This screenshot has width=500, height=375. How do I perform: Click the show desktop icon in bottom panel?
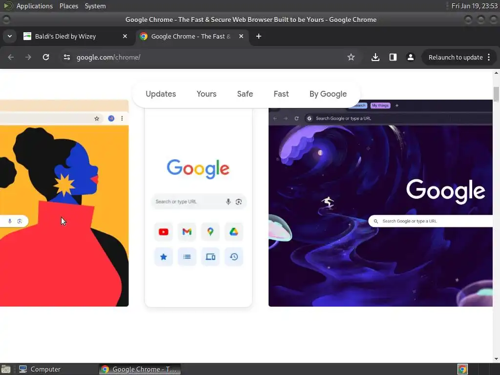pos(6,369)
